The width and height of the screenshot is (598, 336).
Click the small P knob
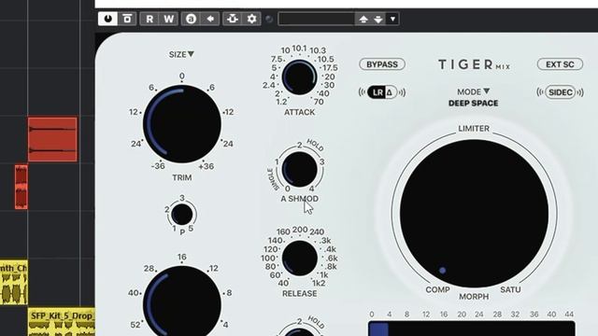(182, 214)
